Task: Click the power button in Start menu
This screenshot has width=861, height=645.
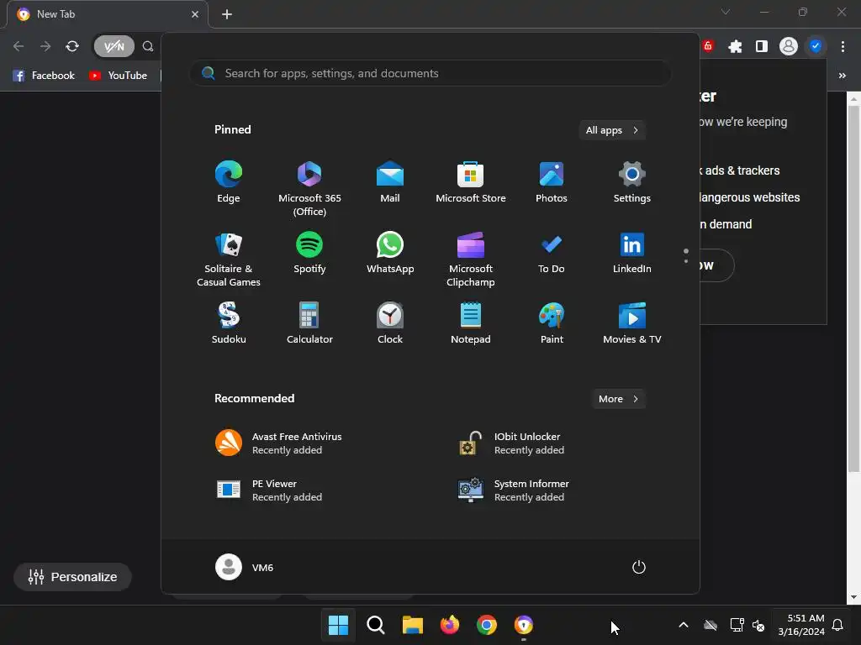Action: click(639, 567)
